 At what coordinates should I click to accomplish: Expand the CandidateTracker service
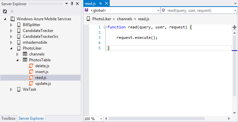(x=11, y=31)
